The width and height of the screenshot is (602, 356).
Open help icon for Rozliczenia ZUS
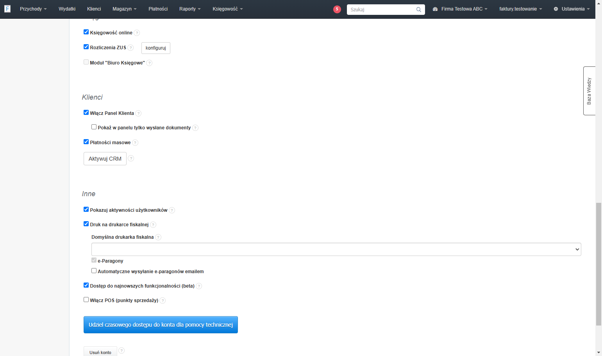pyautogui.click(x=130, y=48)
